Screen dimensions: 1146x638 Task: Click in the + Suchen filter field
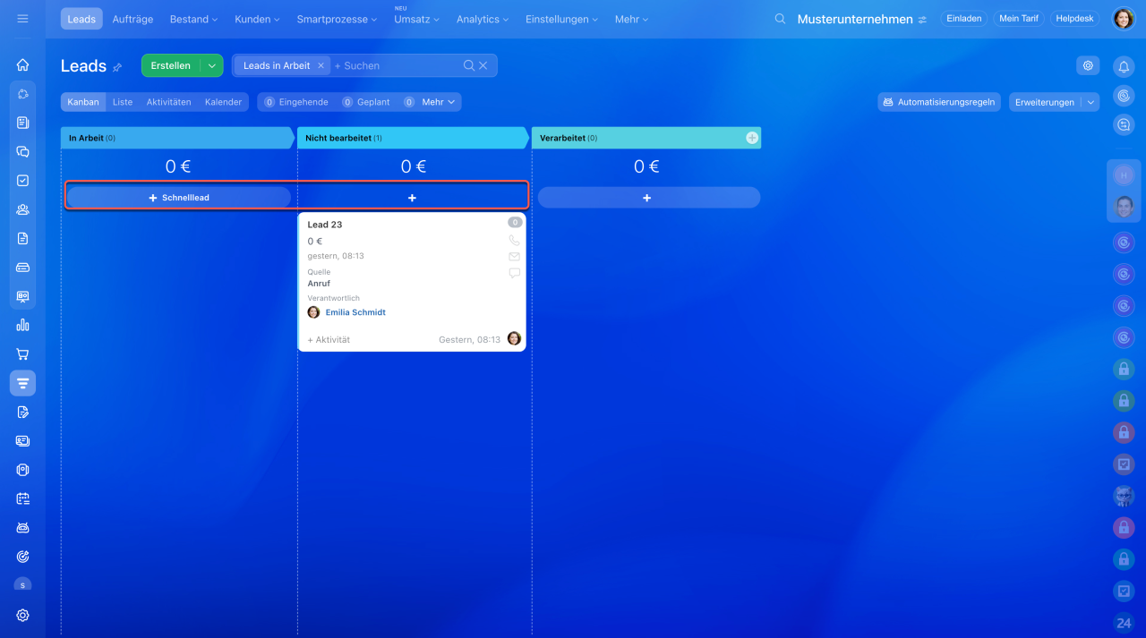[396, 65]
